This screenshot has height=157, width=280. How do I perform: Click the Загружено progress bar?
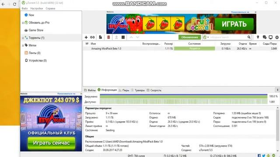(x=184, y=96)
